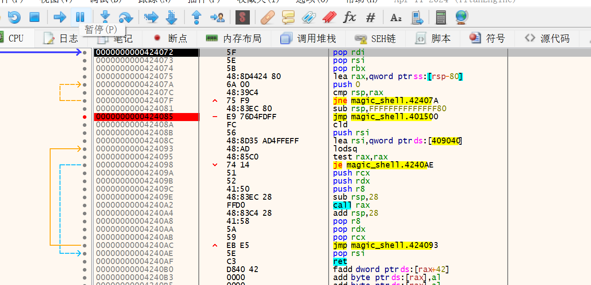Image resolution: width=591 pixels, height=285 pixels.
Task: Open the Scylla plugin icon
Action: click(243, 17)
